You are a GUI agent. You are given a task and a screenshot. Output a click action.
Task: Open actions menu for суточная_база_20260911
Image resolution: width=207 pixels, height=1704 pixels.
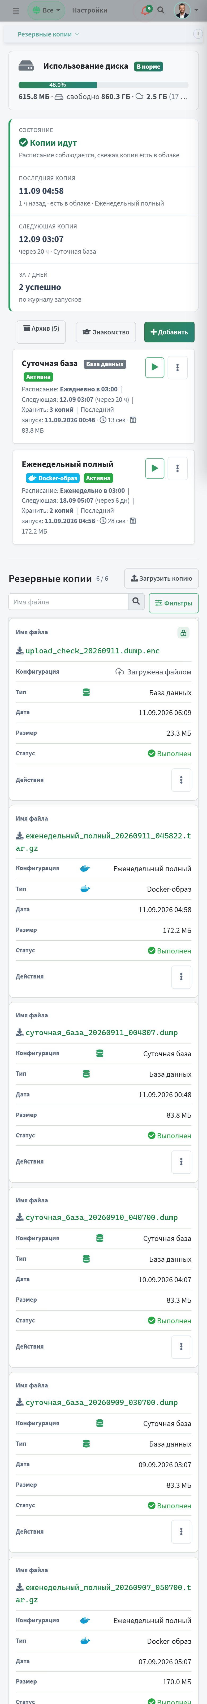(x=181, y=1162)
